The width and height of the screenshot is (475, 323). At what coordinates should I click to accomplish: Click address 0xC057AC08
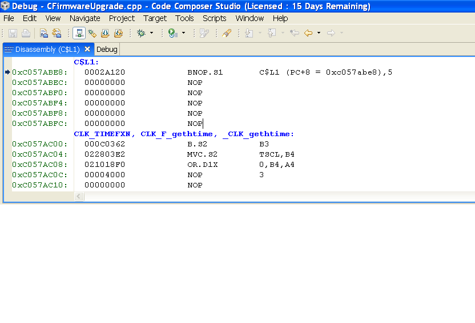tap(40, 165)
